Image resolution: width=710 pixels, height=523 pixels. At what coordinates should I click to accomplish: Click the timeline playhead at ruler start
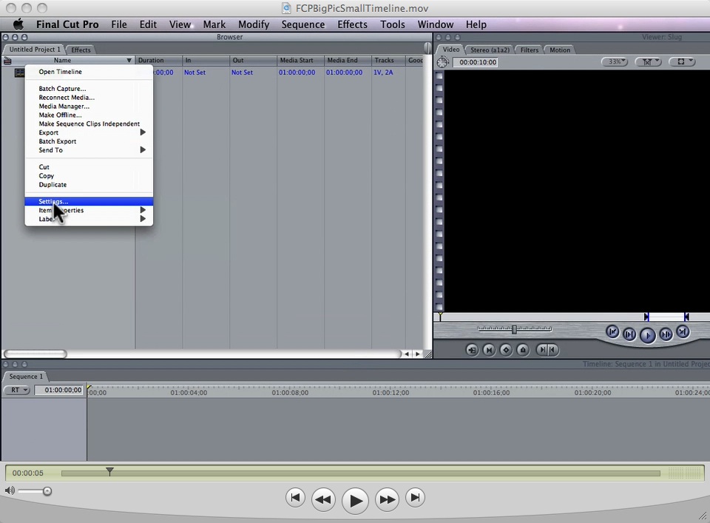pos(89,388)
